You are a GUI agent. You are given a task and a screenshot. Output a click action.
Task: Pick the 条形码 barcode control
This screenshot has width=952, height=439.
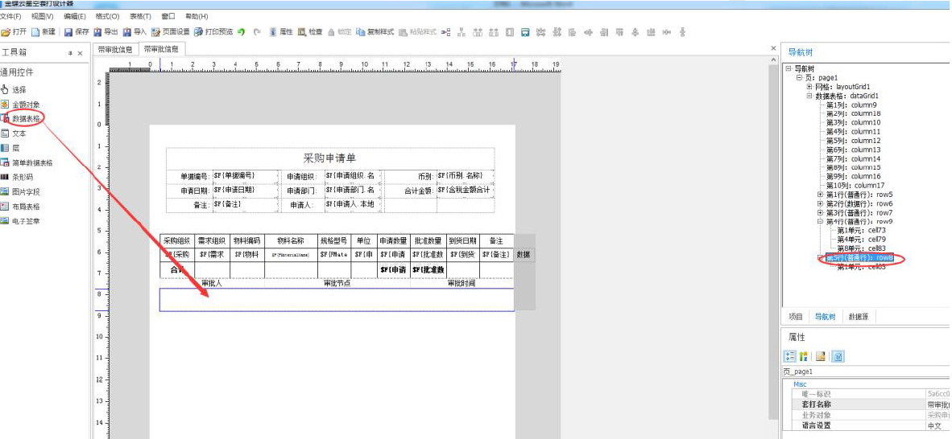[24, 177]
